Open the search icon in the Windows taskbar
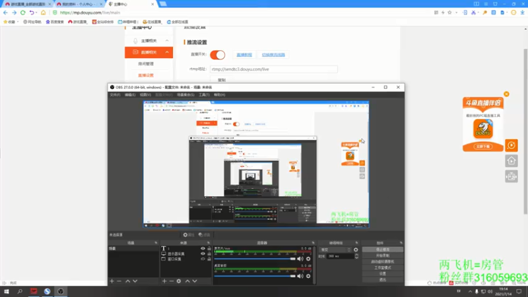Image resolution: width=528 pixels, height=297 pixels. pyautogui.click(x=20, y=291)
